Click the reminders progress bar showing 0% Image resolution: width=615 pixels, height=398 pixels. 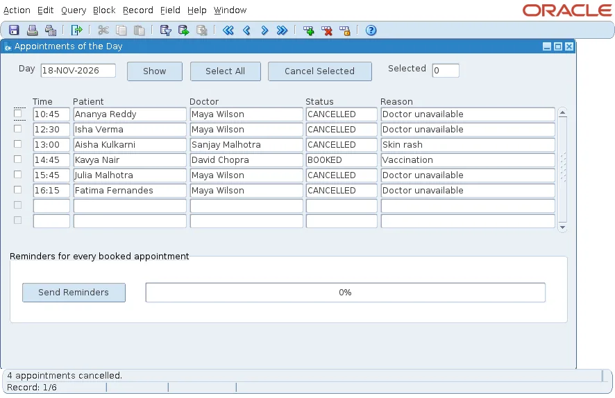point(345,293)
